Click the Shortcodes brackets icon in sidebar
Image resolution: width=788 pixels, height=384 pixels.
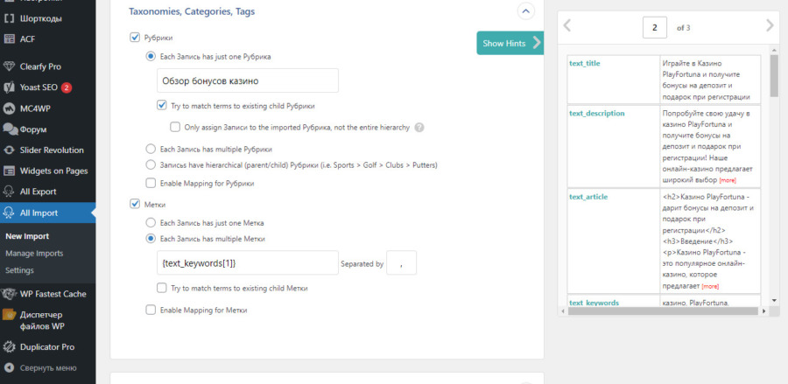(9, 19)
